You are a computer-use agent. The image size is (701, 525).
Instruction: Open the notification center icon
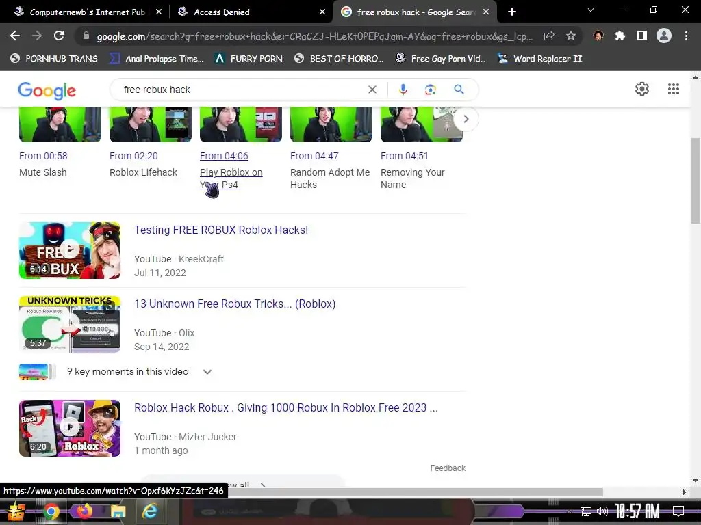click(x=678, y=511)
